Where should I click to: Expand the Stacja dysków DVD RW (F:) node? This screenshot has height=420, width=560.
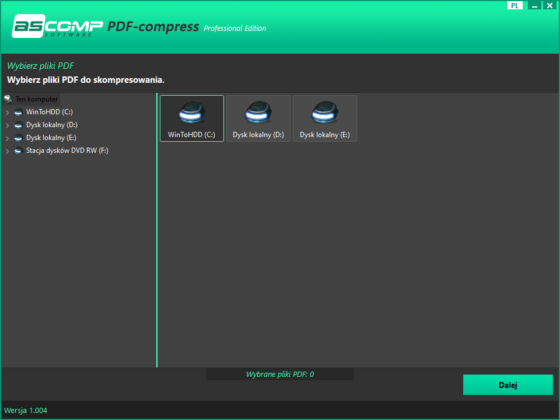tap(7, 151)
